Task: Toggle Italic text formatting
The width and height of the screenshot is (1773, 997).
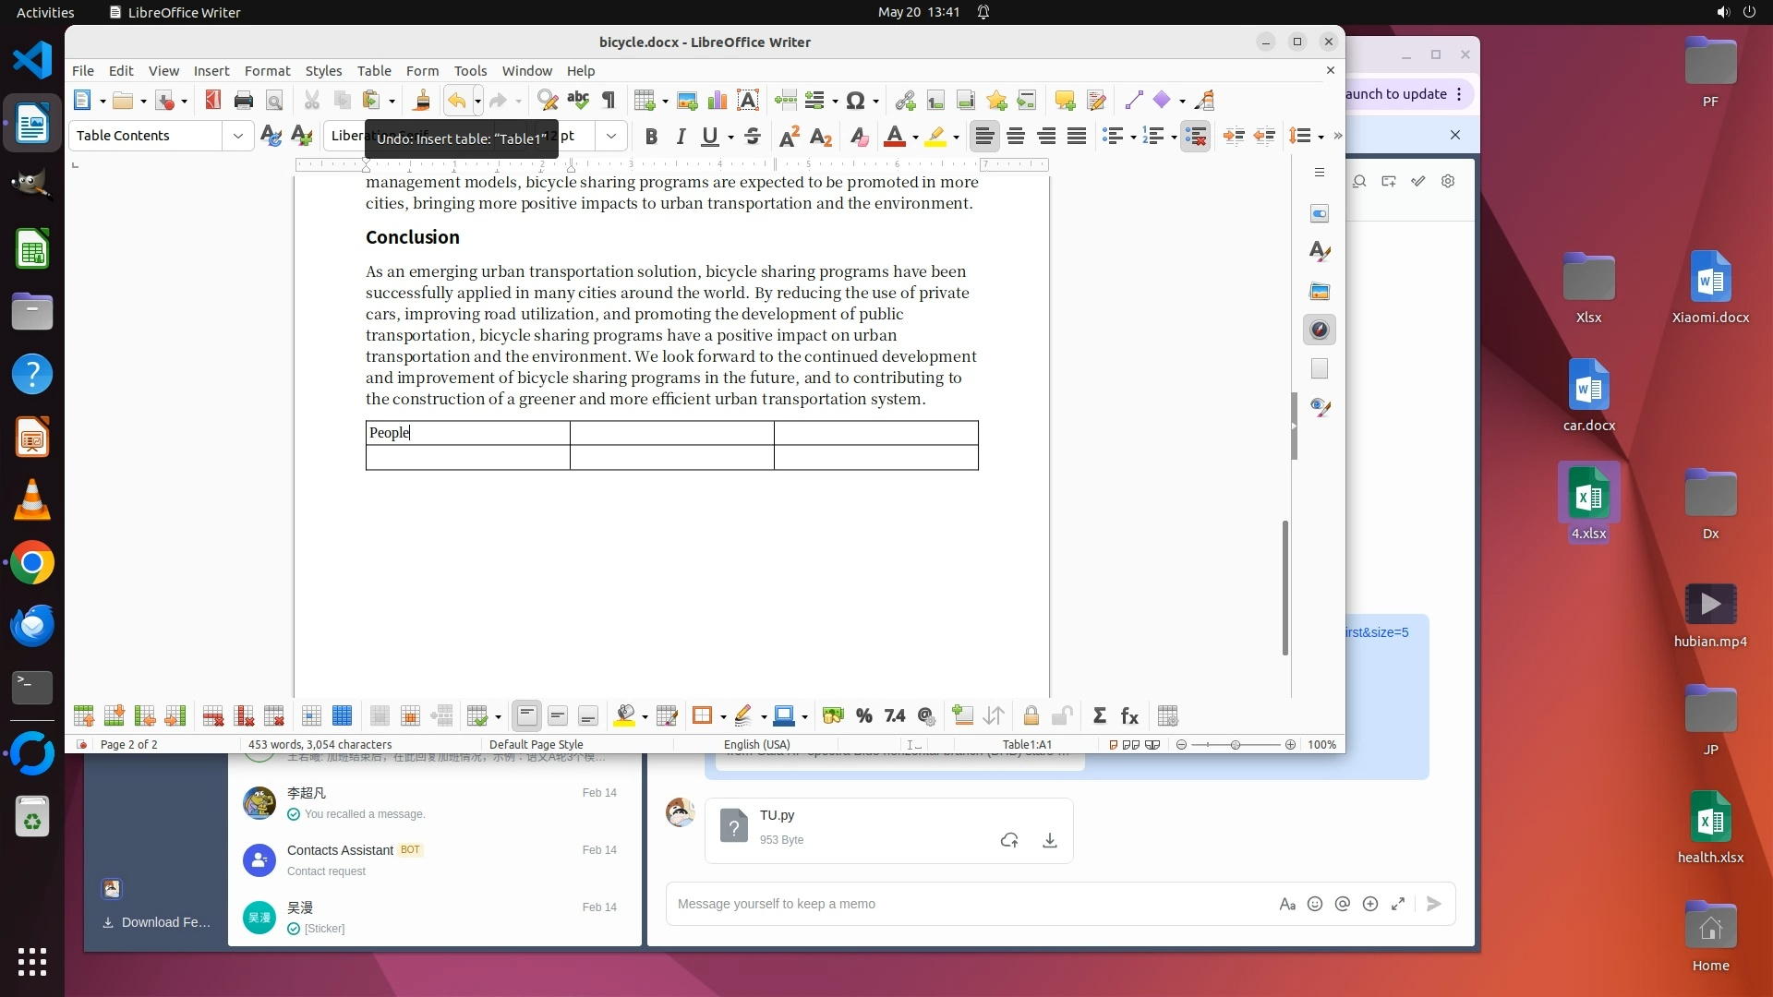Action: coord(681,137)
